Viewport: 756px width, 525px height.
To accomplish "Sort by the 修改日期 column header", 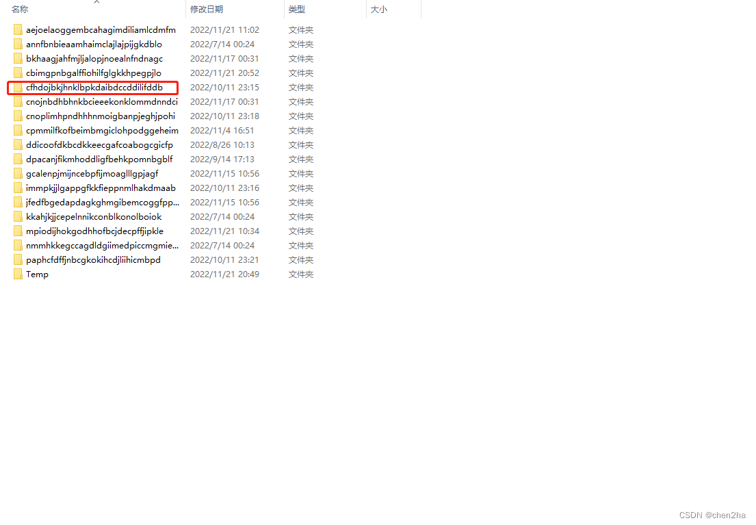I will click(207, 9).
